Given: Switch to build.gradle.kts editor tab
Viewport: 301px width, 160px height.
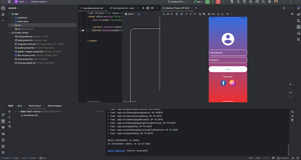Looking at the screenshot, I should click(x=122, y=8).
